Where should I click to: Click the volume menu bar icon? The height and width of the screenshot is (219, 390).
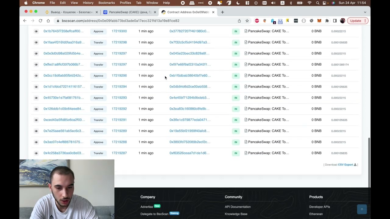[x=273, y=3]
